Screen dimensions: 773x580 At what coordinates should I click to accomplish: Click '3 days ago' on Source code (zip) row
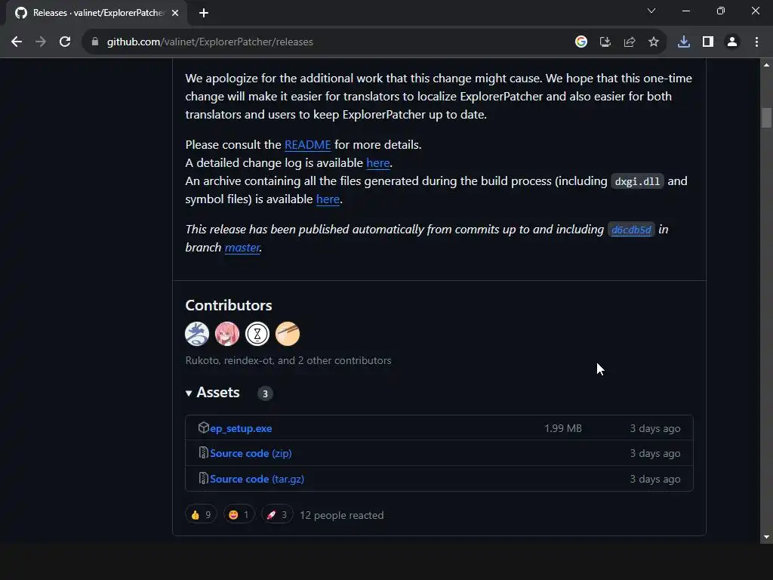point(655,453)
